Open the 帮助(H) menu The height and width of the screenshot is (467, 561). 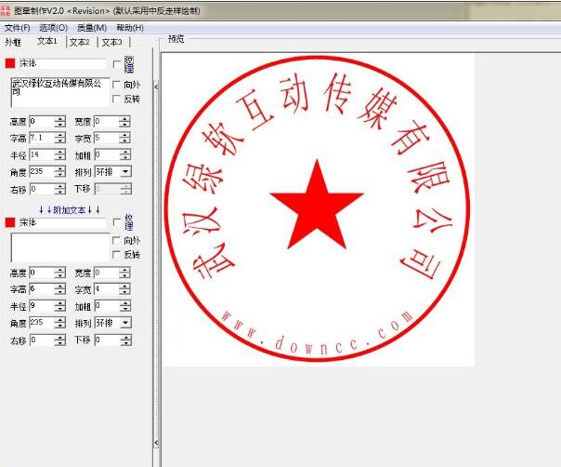(129, 28)
